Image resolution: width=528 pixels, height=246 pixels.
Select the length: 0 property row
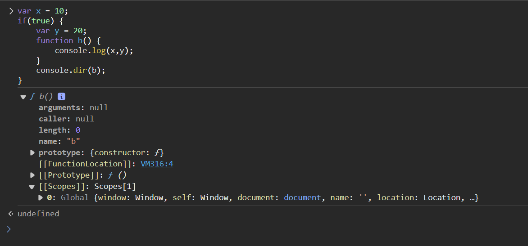coord(59,130)
